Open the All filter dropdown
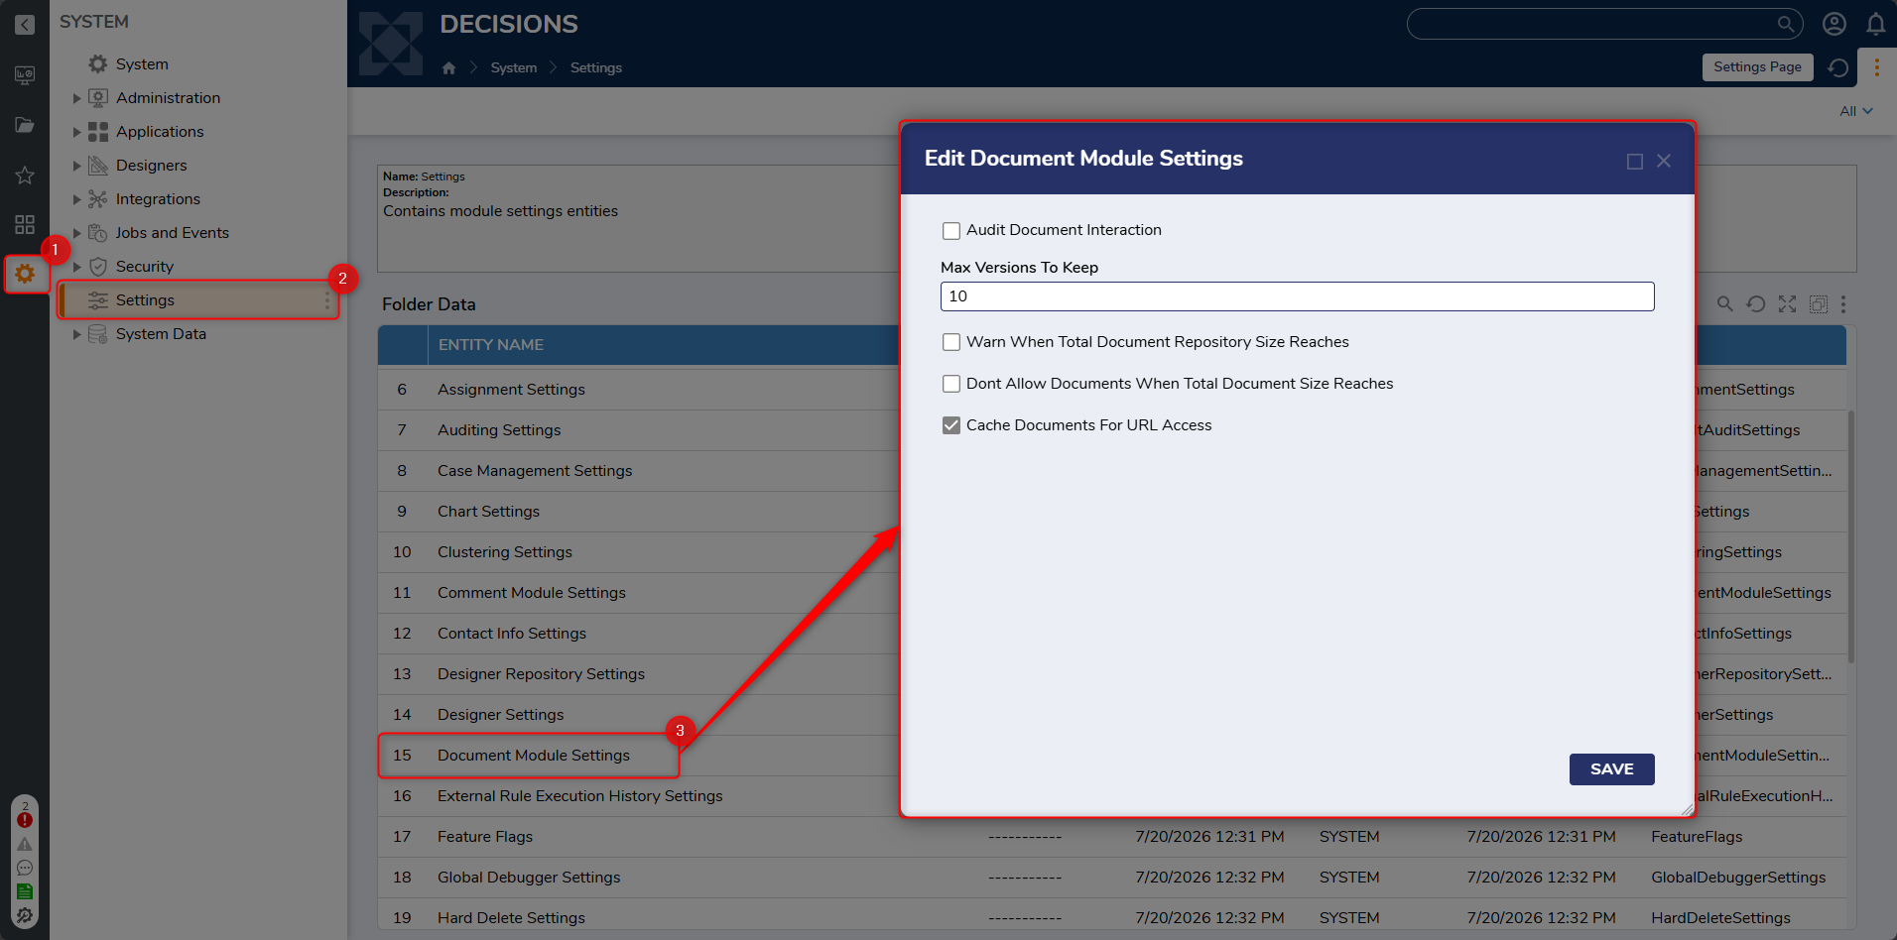Screen dimensions: 1897x940 tap(1856, 111)
